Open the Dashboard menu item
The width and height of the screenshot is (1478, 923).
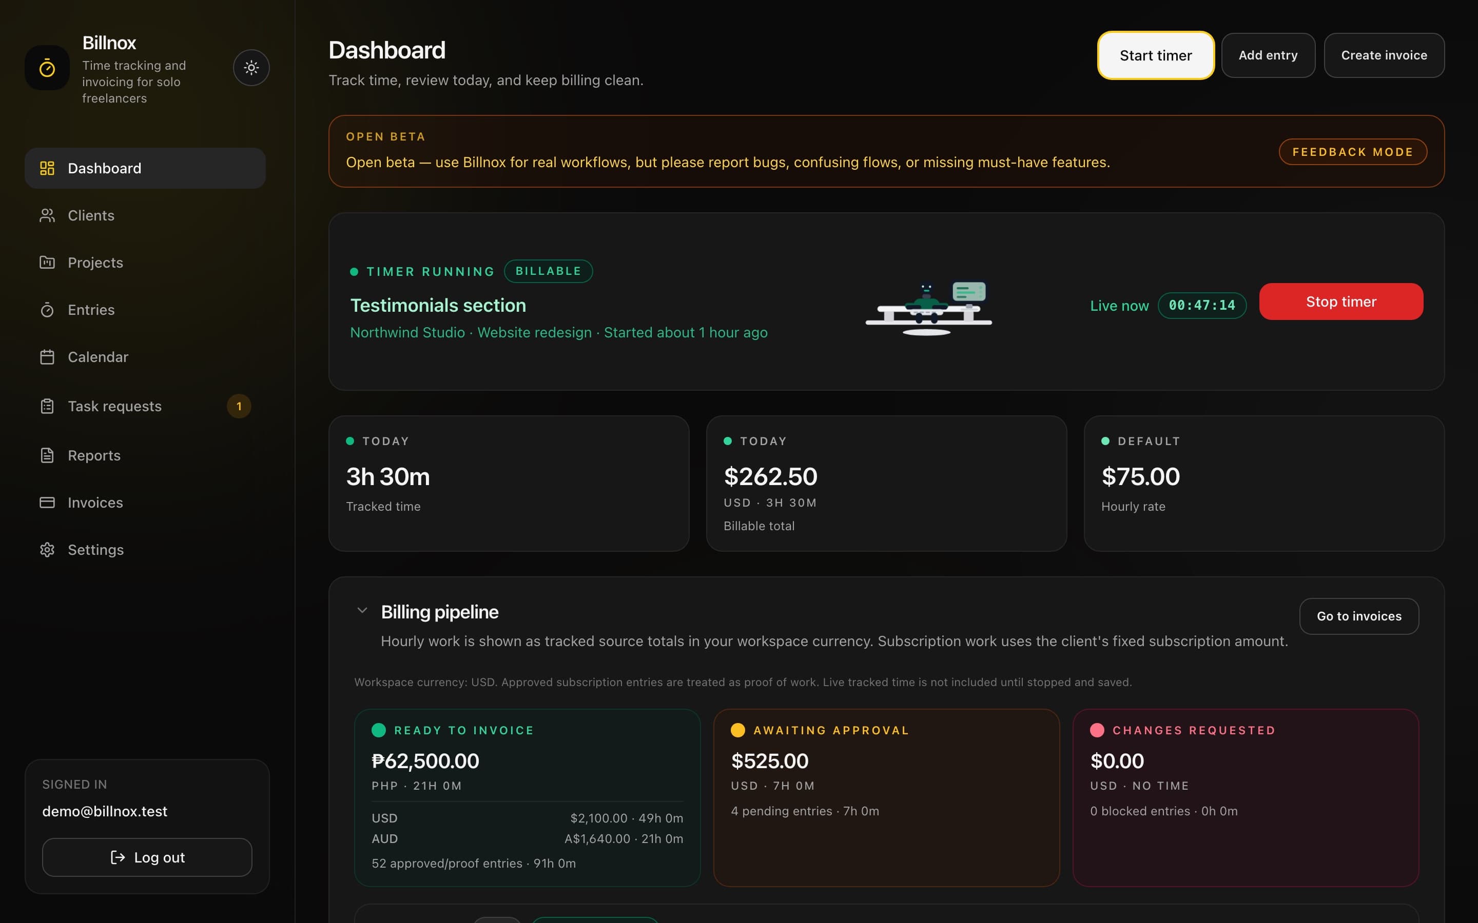pos(145,168)
